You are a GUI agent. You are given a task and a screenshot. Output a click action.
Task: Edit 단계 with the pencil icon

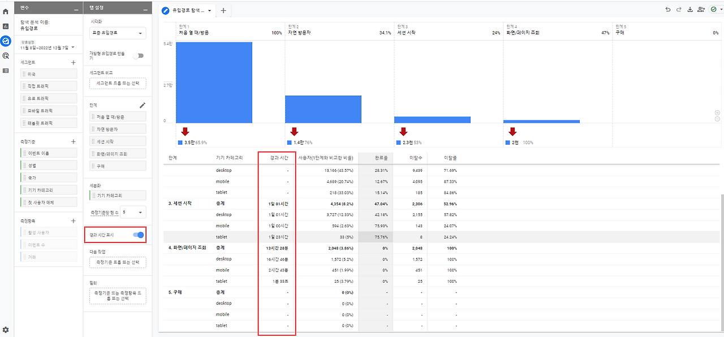[x=143, y=105]
